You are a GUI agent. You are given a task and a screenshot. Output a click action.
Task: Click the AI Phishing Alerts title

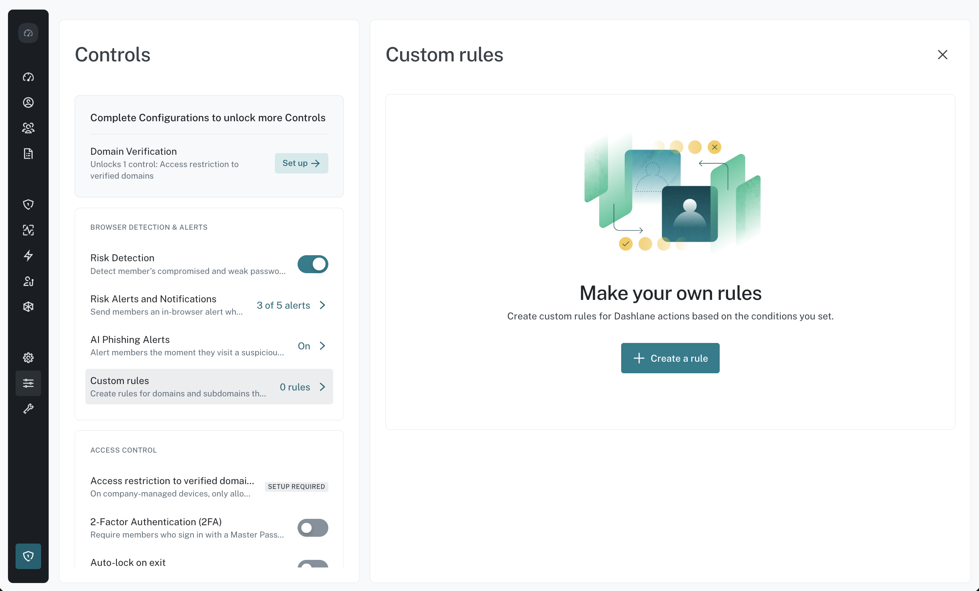pos(130,339)
